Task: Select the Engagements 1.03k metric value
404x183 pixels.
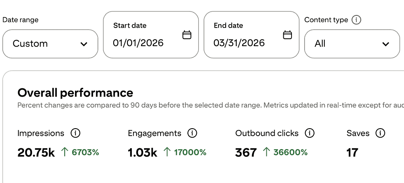Action: pos(142,152)
